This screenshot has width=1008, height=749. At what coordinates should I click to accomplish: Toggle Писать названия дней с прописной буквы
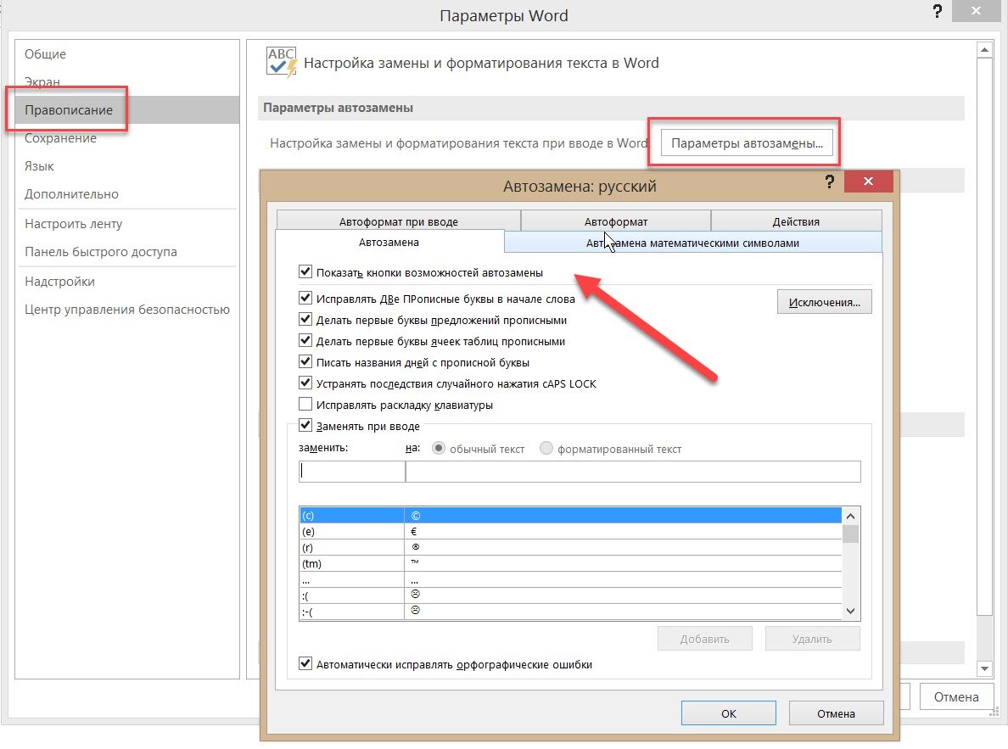pos(305,362)
